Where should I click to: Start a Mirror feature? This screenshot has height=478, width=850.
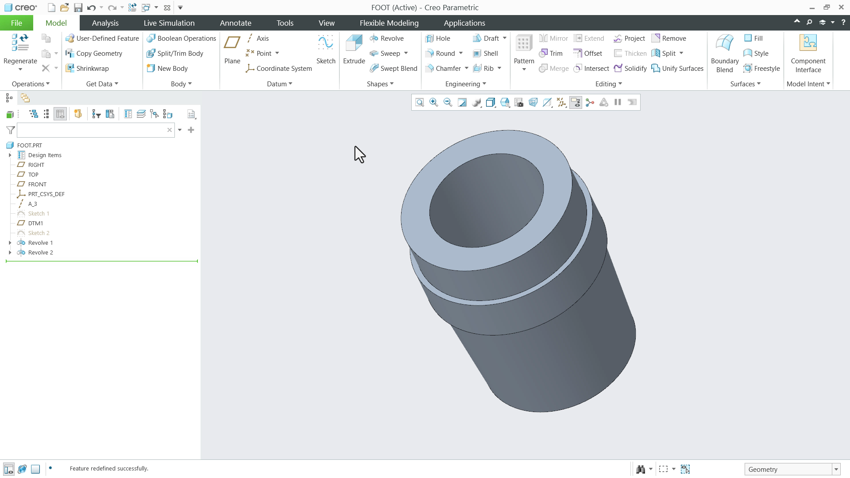pos(553,38)
